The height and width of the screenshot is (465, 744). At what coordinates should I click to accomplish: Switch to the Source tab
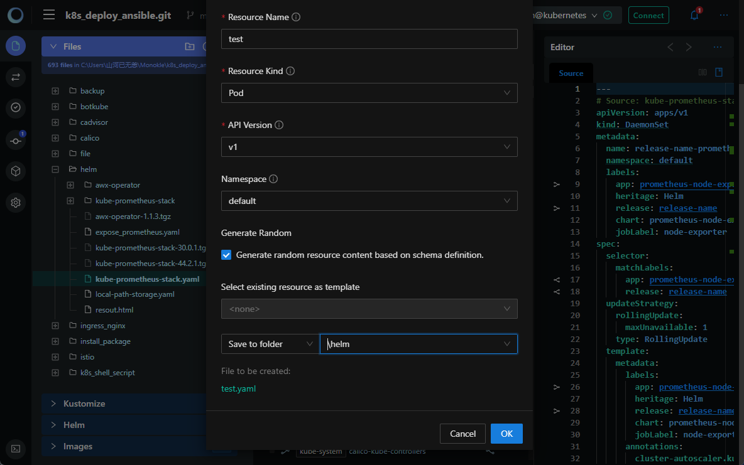(x=571, y=73)
